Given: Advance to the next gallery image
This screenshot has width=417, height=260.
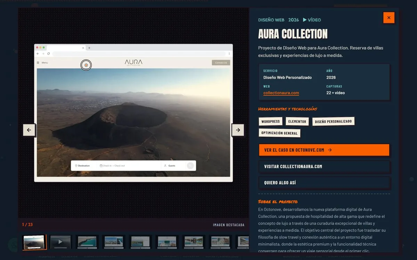Looking at the screenshot, I should tap(238, 130).
